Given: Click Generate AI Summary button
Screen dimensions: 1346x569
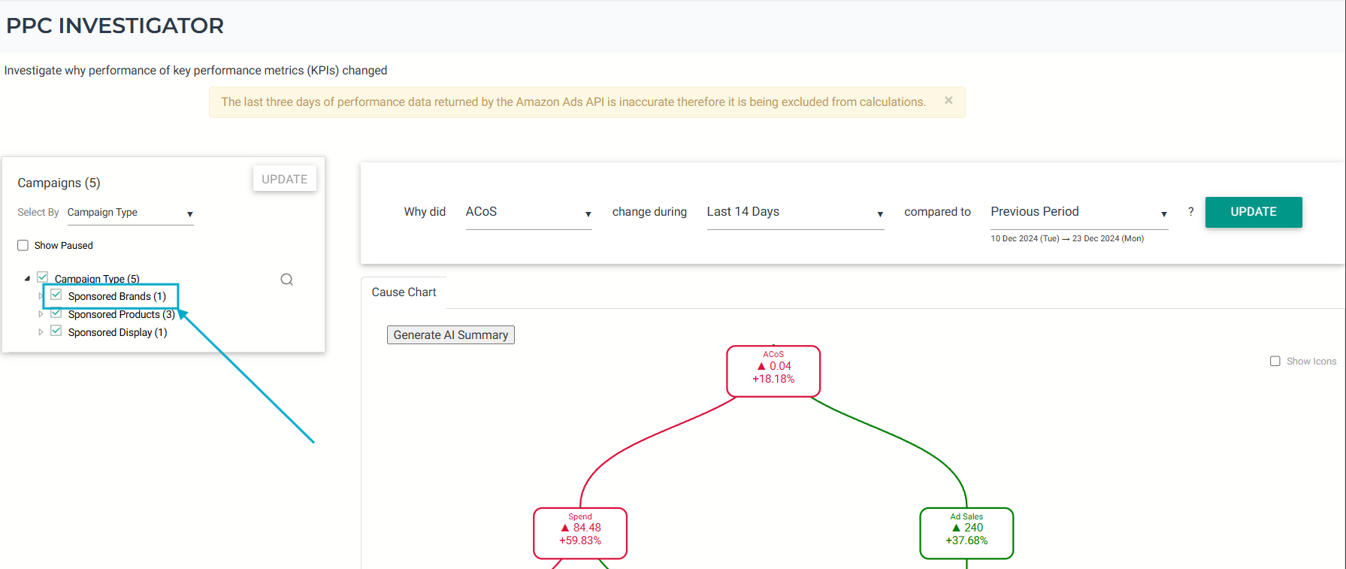Looking at the screenshot, I should point(451,335).
